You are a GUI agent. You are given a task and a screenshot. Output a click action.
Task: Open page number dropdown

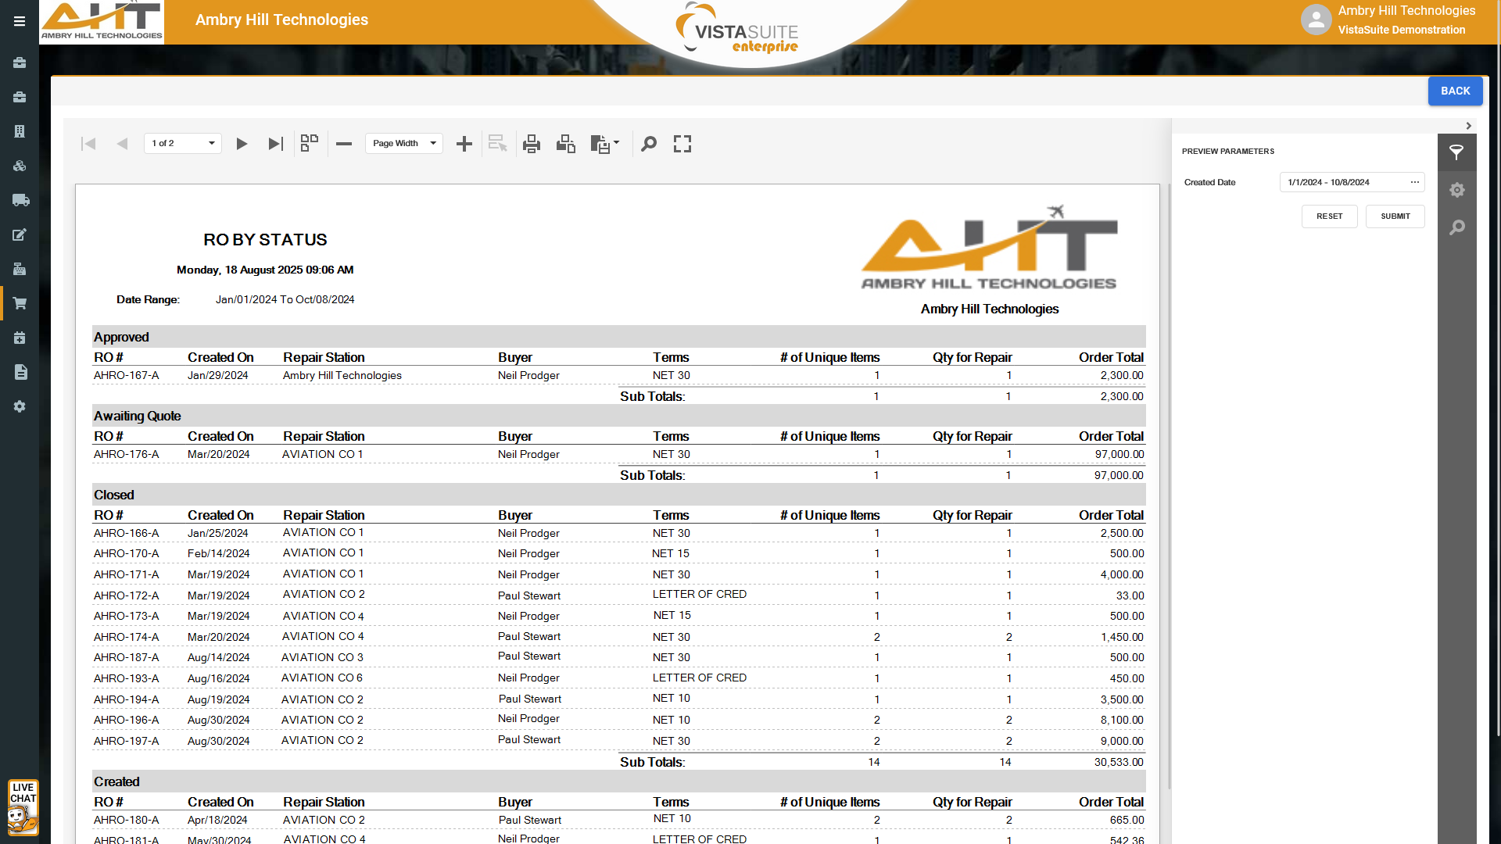183,144
